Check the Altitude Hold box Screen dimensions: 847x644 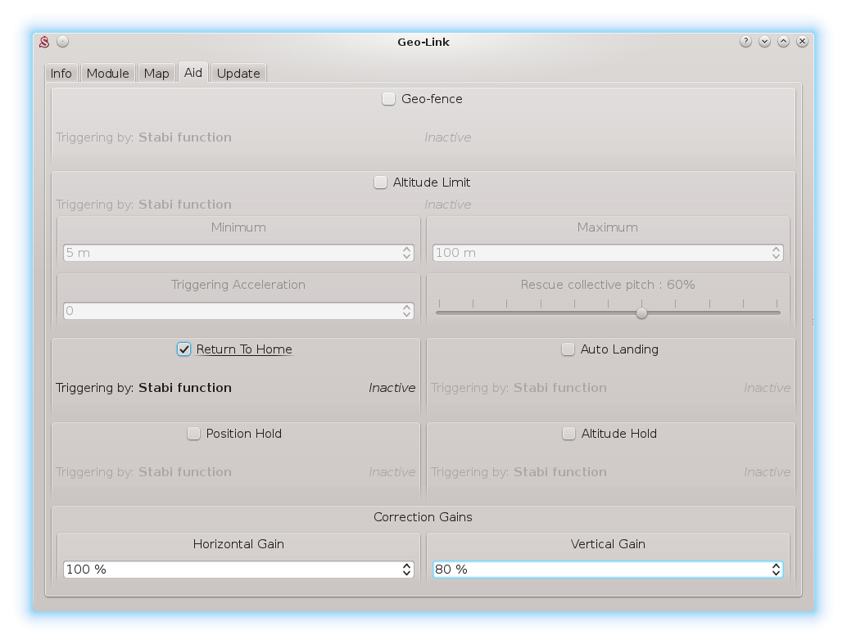[569, 434]
